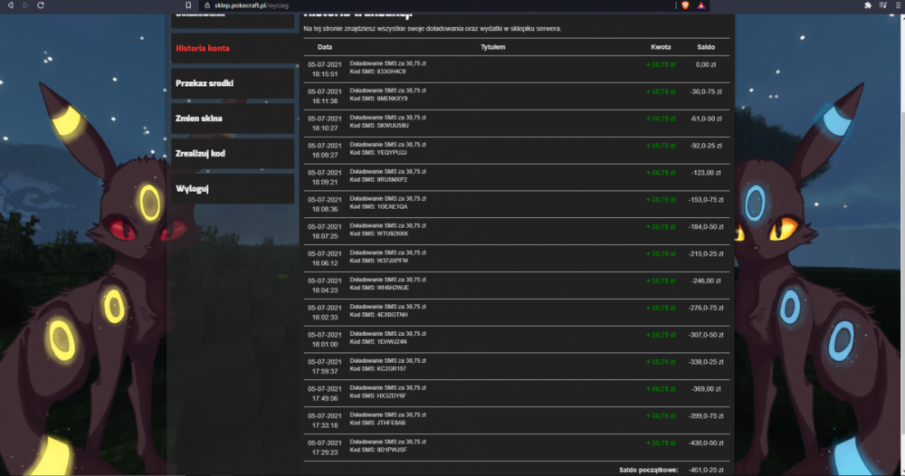The width and height of the screenshot is (905, 476).
Task: Select the 18:11:38 transaction timestamp
Action: coord(324,101)
